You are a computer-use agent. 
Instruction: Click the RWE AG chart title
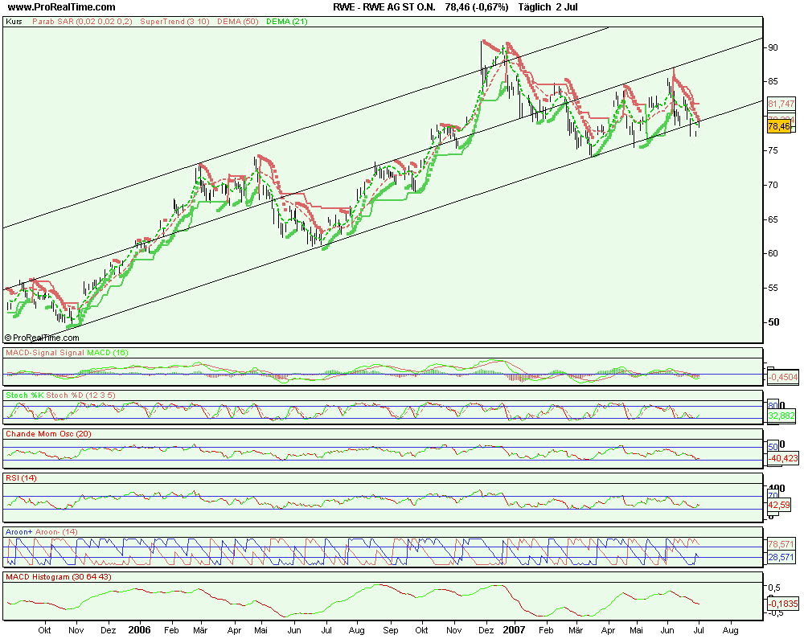pos(453,7)
